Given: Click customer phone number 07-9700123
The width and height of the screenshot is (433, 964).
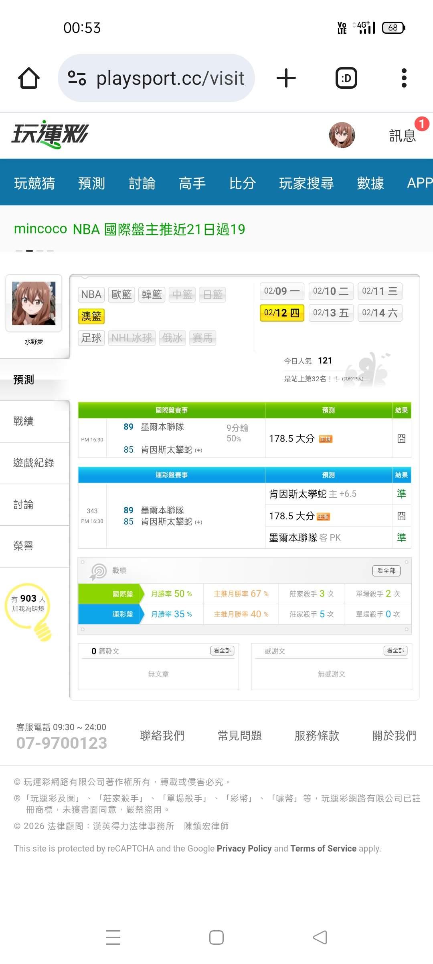Looking at the screenshot, I should (62, 743).
